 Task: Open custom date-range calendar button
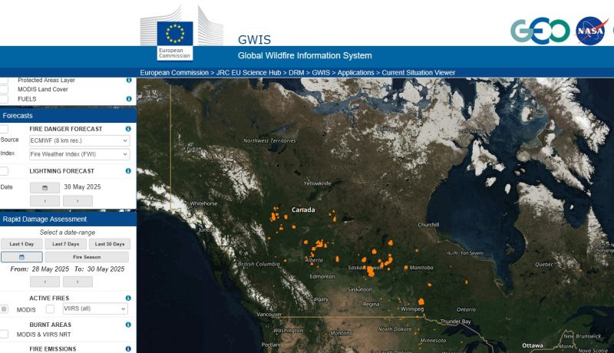pyautogui.click(x=21, y=257)
